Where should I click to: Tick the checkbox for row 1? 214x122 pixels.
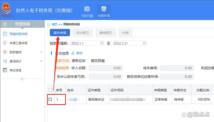click(50, 99)
